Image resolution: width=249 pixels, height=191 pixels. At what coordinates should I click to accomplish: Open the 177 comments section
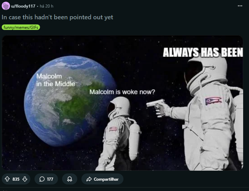tap(46, 179)
